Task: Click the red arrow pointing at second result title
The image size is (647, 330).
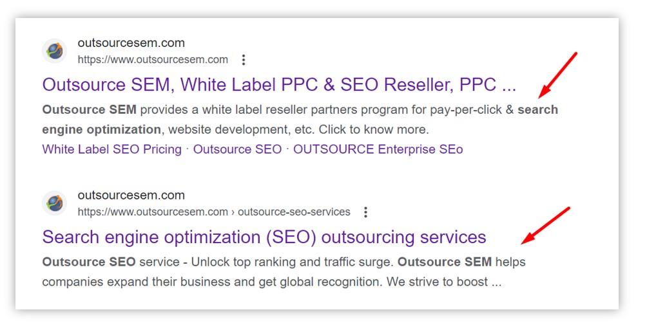Action: point(545,225)
